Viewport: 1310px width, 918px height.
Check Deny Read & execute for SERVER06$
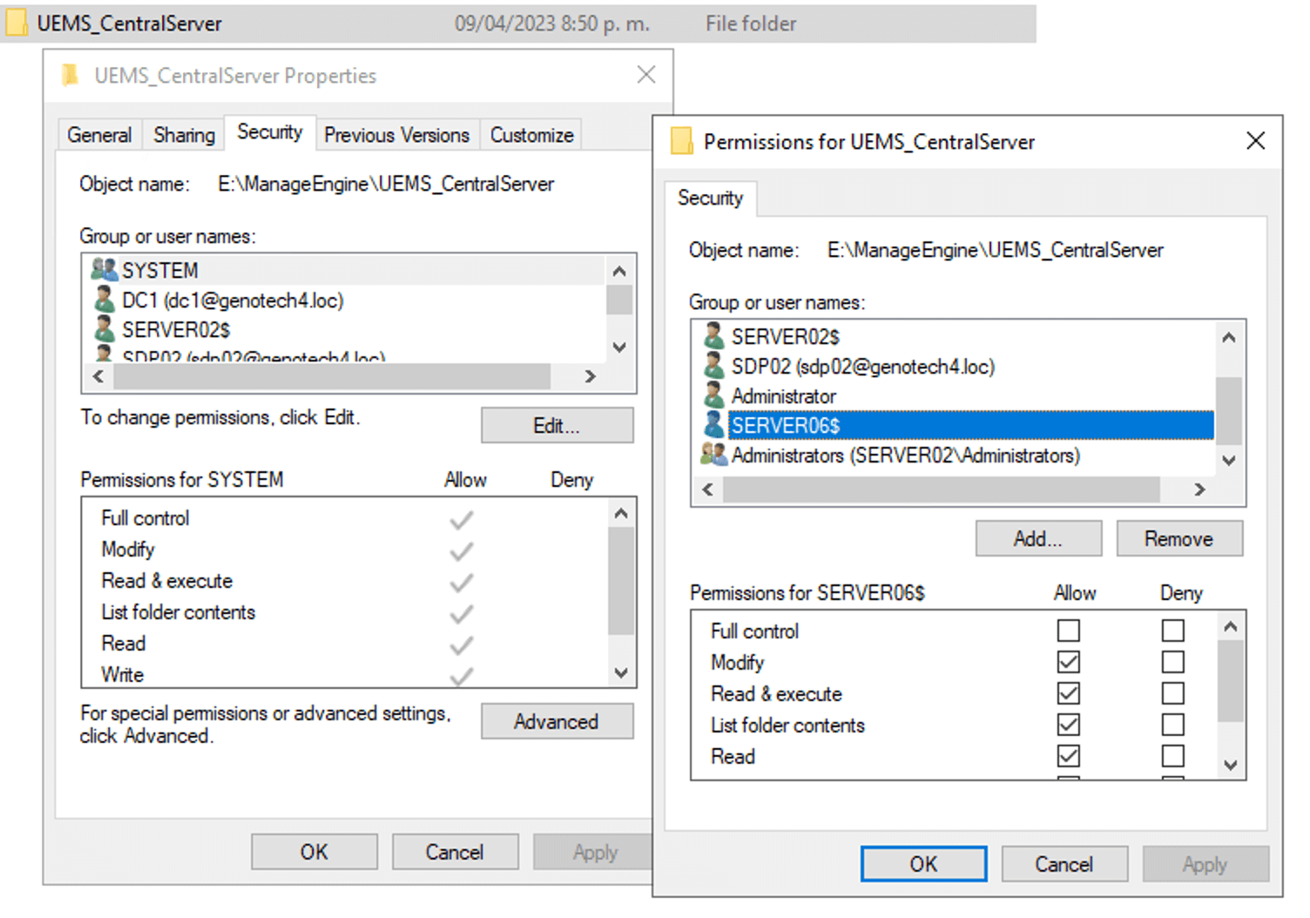click(x=1173, y=693)
